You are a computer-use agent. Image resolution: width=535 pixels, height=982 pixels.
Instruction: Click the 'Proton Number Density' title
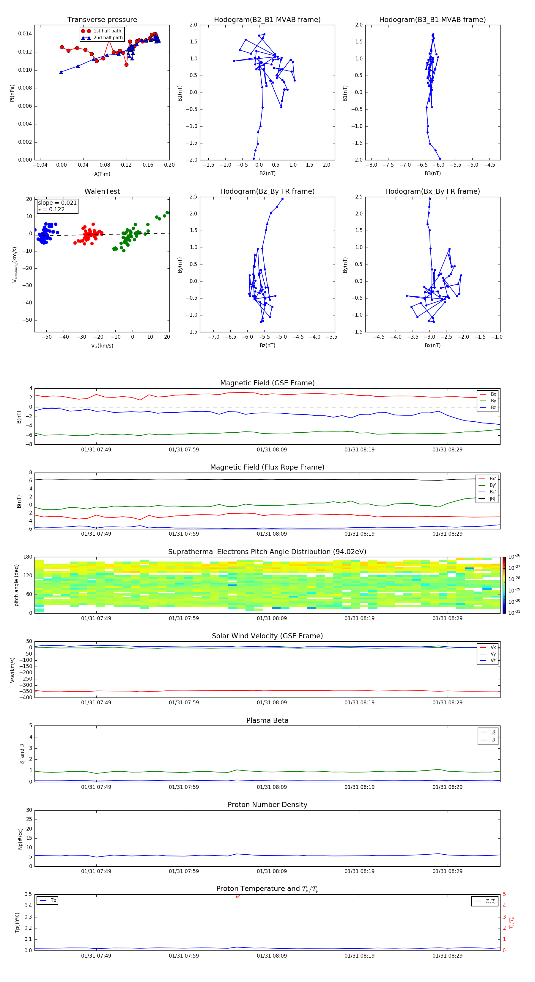267,805
